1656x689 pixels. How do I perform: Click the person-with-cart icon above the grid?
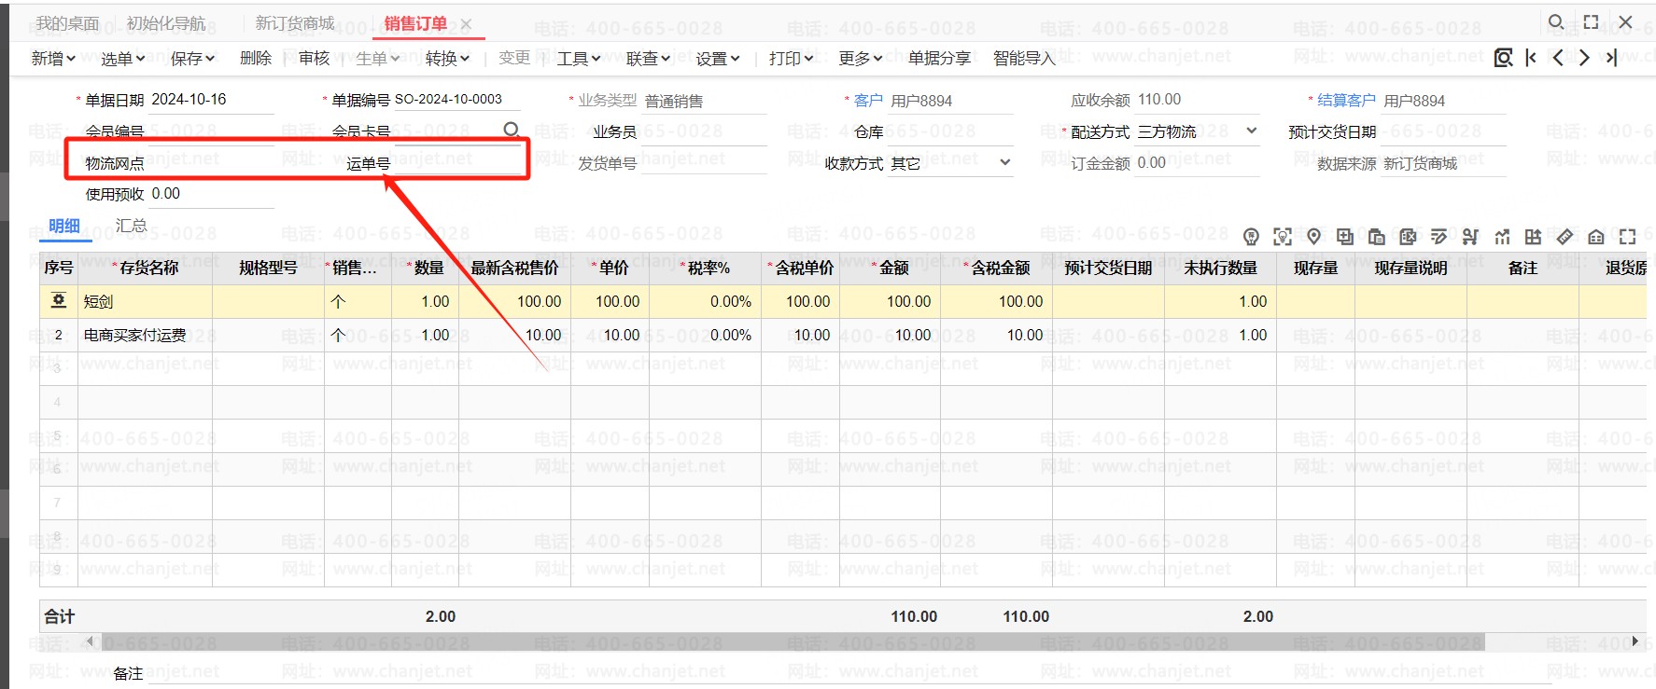[x=1470, y=237]
